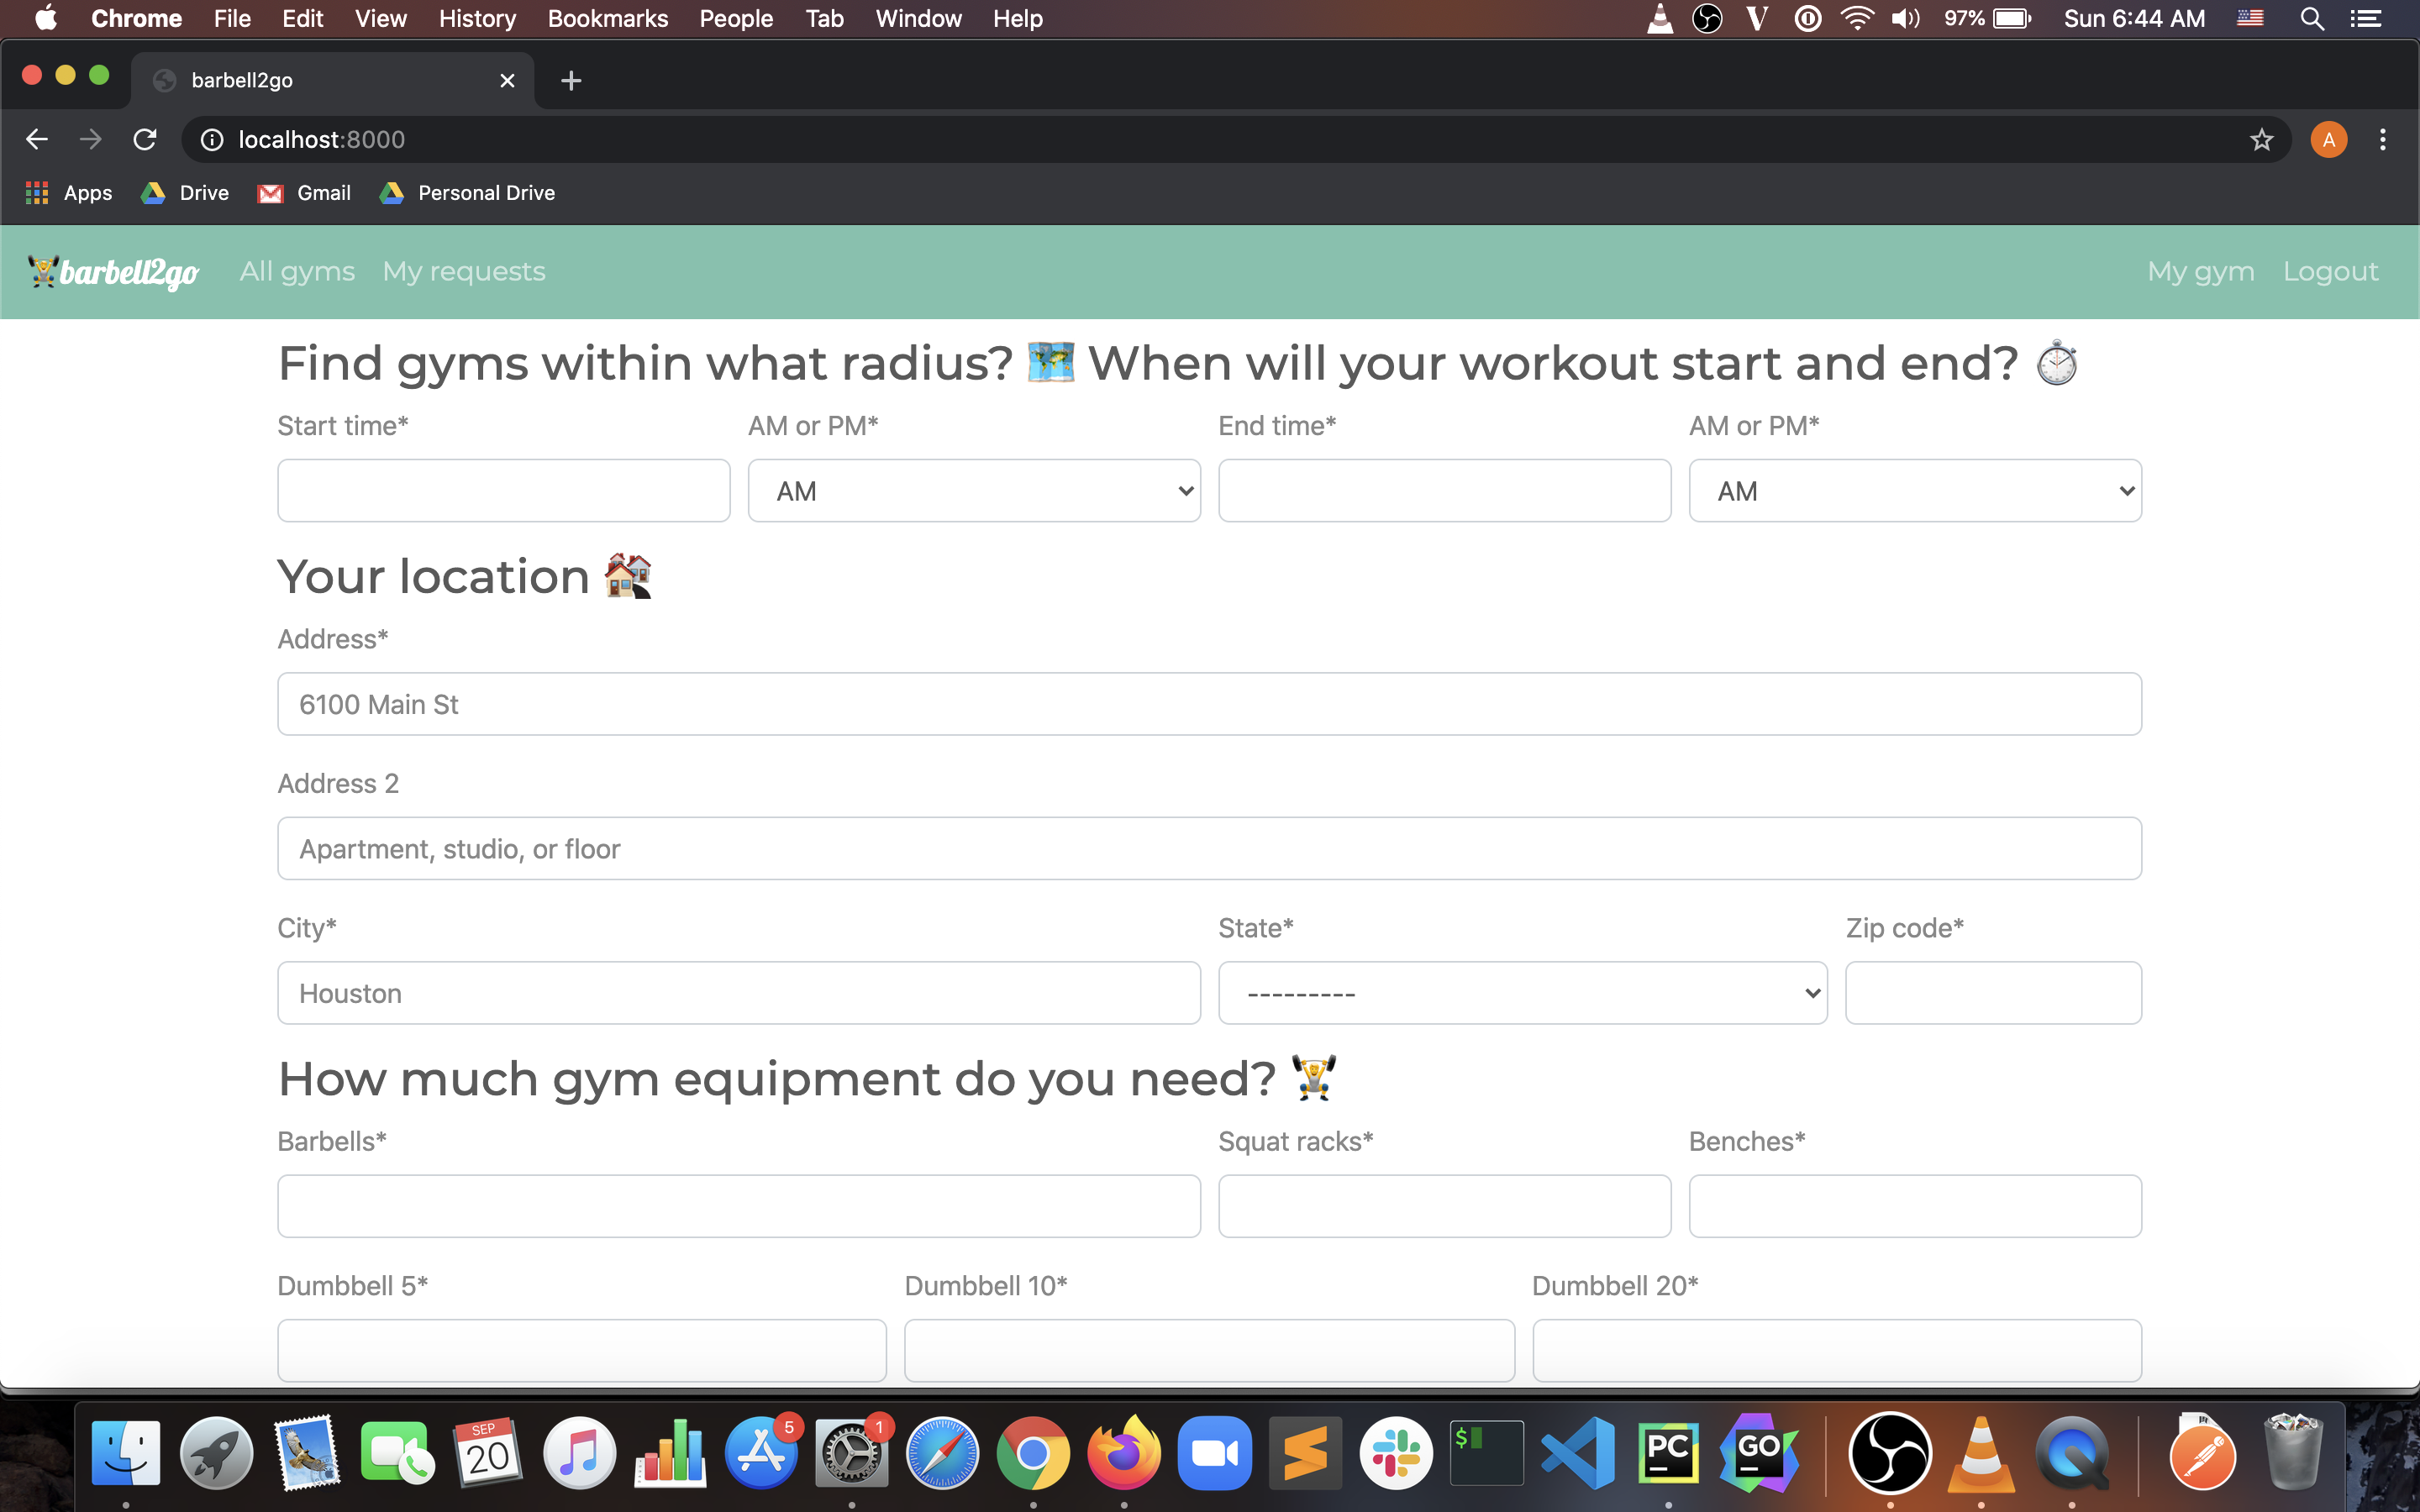The height and width of the screenshot is (1512, 2420).
Task: Click the Logout link
Action: tap(2329, 271)
